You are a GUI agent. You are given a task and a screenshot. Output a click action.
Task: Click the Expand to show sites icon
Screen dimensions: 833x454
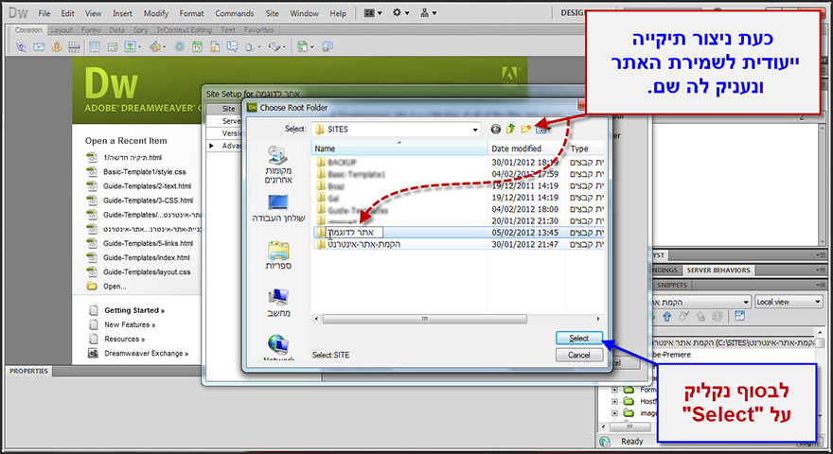739,317
